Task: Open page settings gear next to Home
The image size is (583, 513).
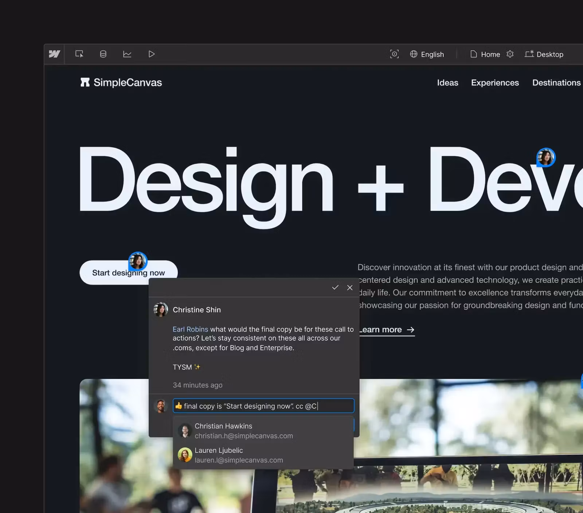Action: click(510, 54)
